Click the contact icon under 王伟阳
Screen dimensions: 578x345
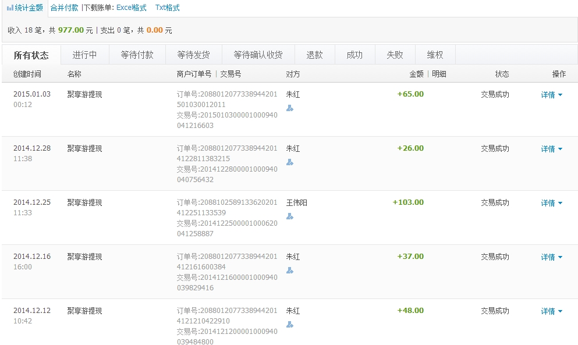click(290, 216)
